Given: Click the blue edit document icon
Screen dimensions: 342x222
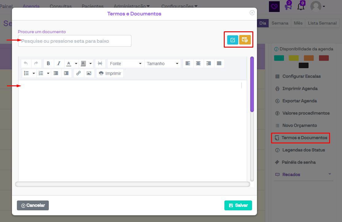Looking at the screenshot, I should (232, 40).
